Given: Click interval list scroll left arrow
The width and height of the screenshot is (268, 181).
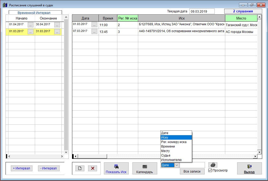Looking at the screenshot, I should pos(9,156).
